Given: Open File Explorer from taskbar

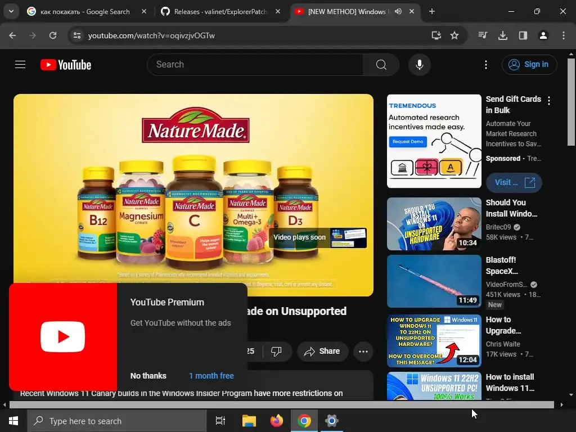Looking at the screenshot, I should click(249, 421).
